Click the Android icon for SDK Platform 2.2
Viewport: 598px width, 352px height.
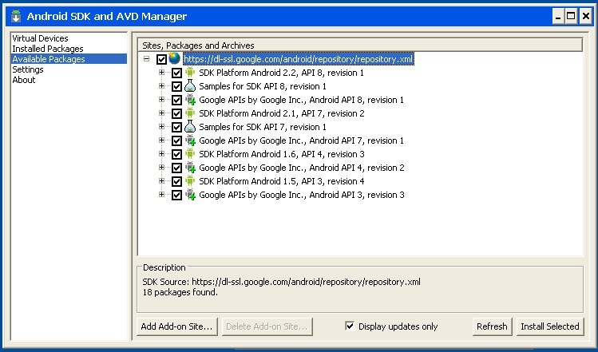(190, 73)
